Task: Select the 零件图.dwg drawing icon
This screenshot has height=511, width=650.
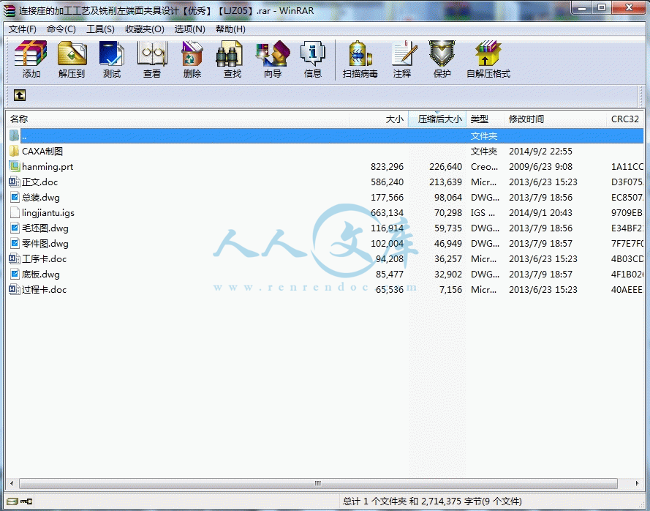Action: [15, 243]
